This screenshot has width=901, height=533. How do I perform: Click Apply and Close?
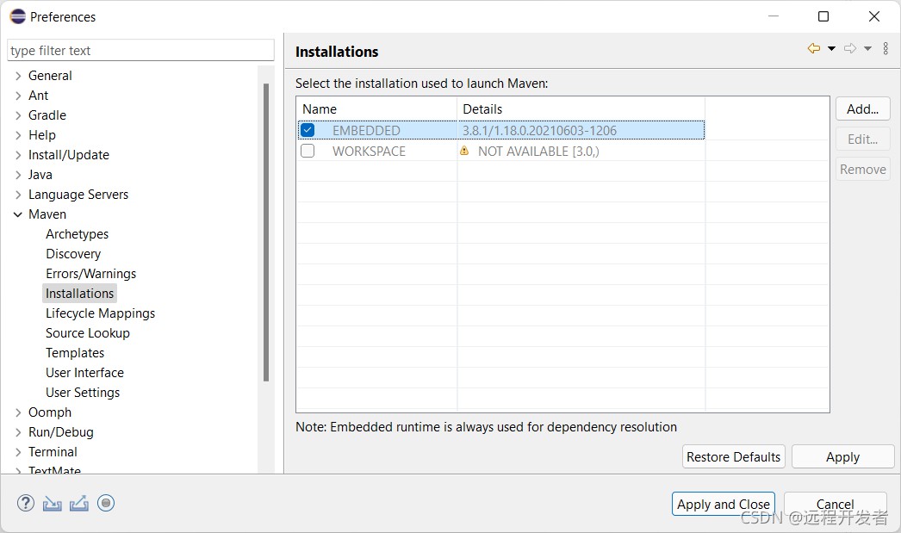(x=723, y=505)
